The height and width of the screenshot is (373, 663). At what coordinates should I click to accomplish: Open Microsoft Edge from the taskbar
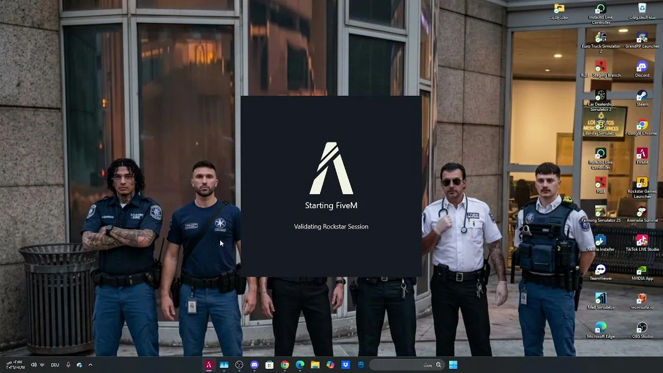300,365
